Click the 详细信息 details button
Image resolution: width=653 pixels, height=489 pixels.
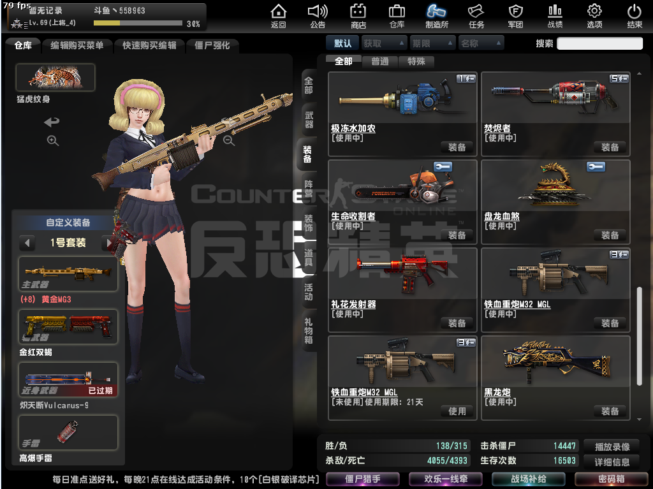[612, 462]
